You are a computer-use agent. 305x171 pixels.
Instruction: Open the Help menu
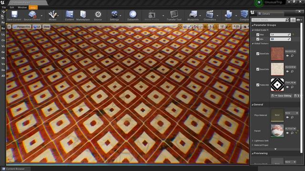click(x=33, y=8)
